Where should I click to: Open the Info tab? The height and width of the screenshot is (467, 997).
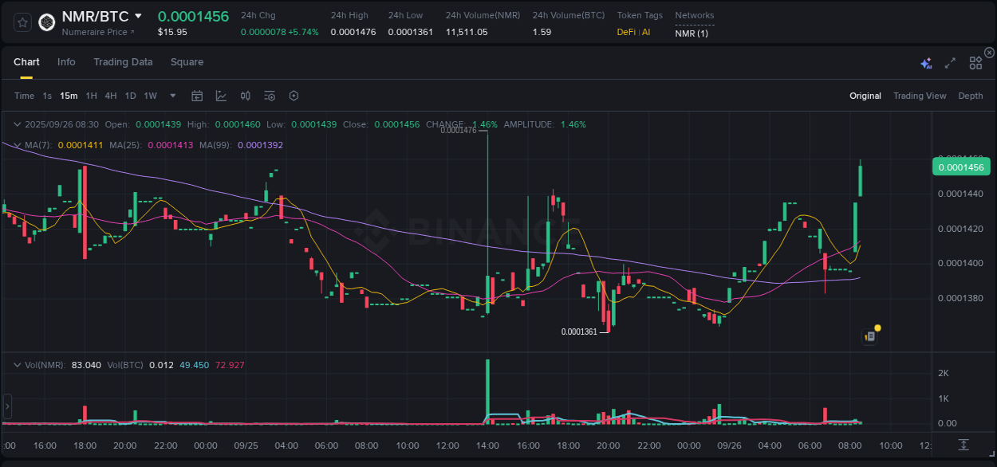coord(66,61)
